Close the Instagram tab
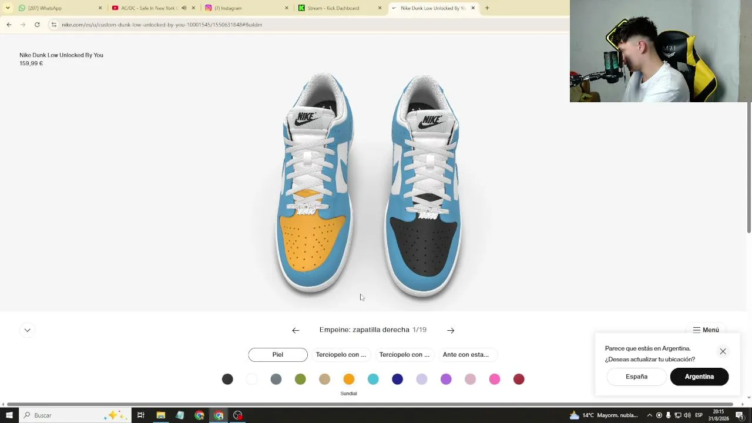 click(287, 8)
